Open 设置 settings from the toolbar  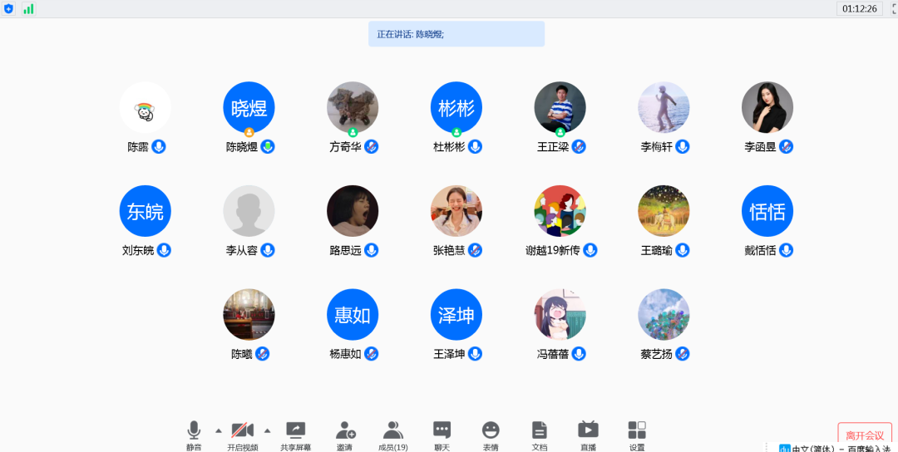637,430
